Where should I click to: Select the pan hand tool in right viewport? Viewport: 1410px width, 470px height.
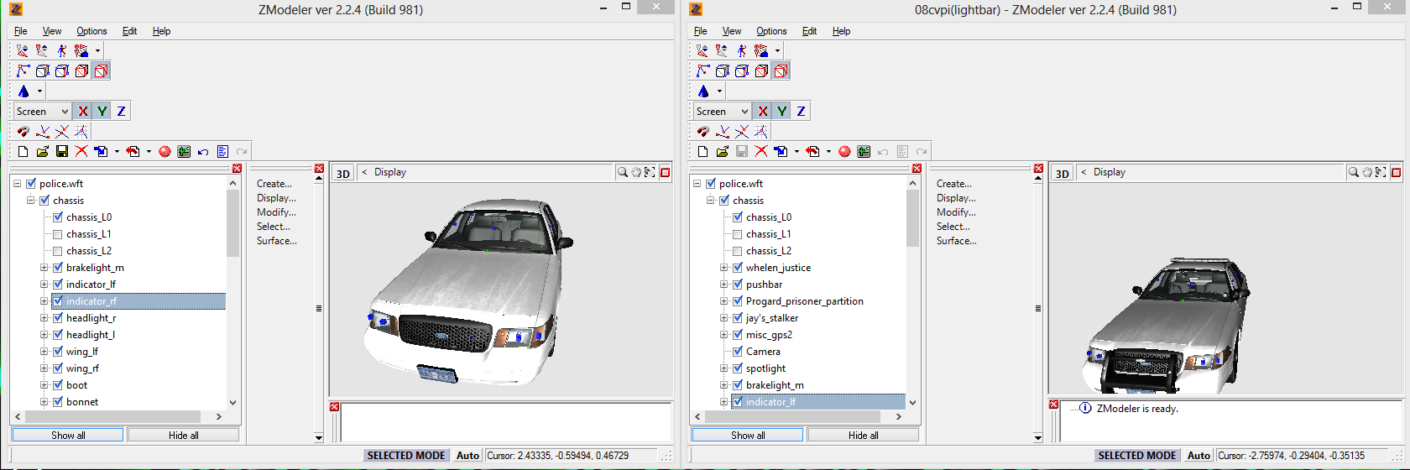pos(1367,172)
